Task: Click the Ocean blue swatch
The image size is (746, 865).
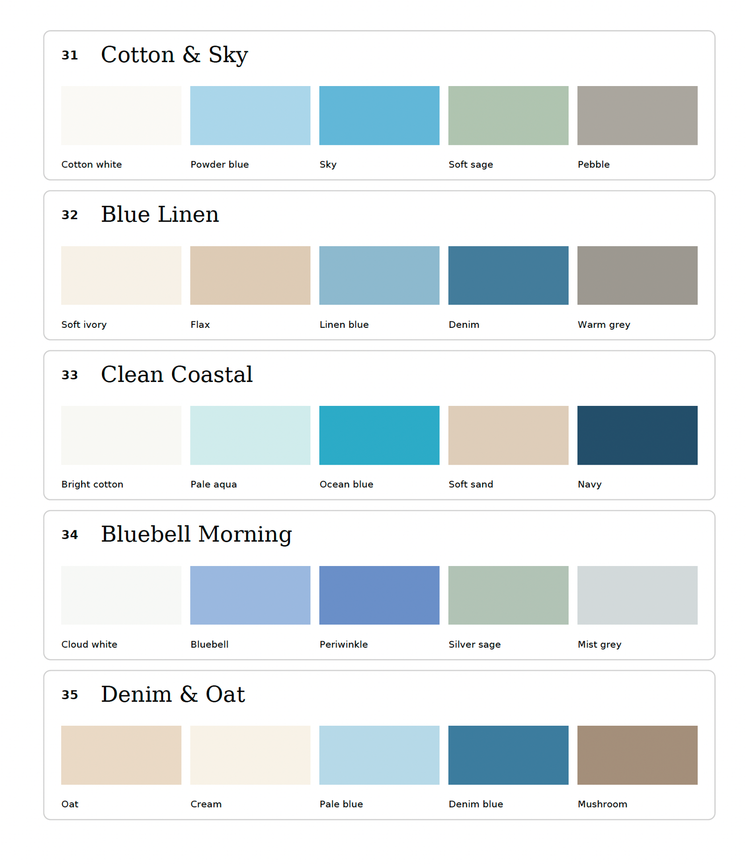Action: pyautogui.click(x=379, y=435)
